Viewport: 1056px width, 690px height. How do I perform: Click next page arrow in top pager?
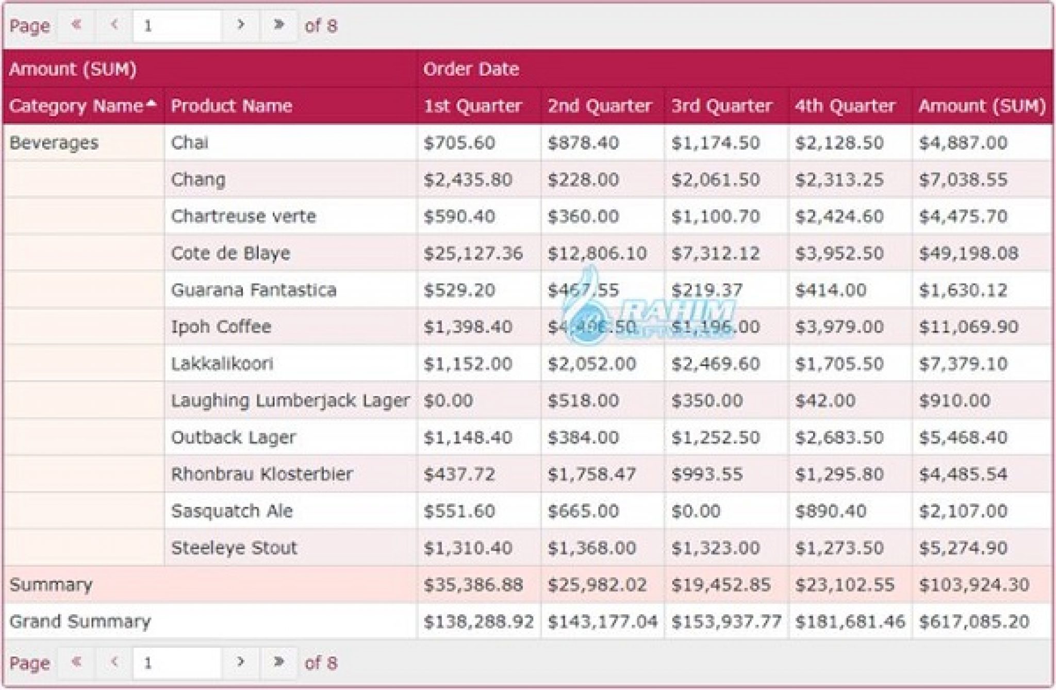(x=240, y=25)
